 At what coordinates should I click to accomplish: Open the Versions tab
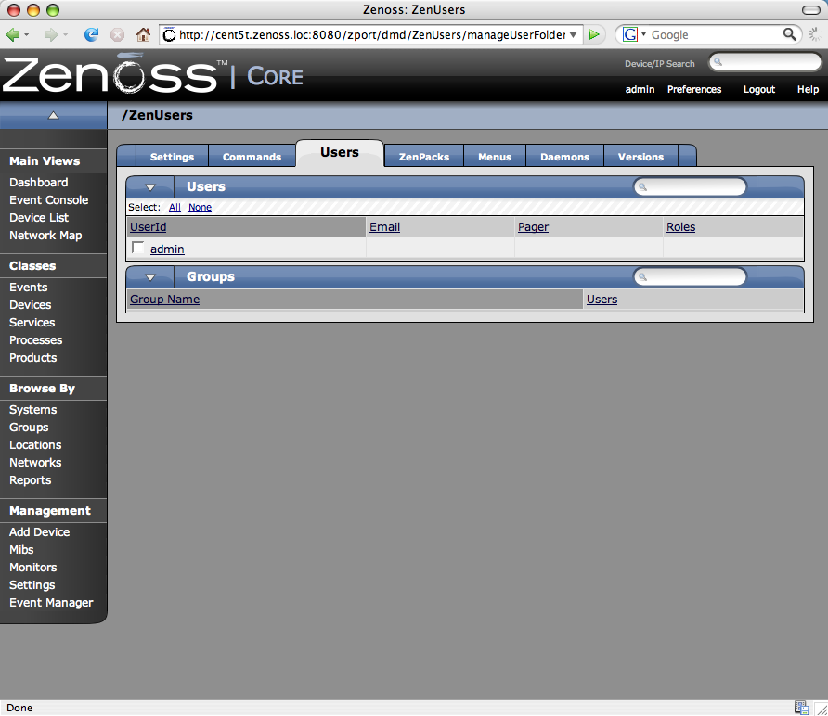[x=640, y=157]
